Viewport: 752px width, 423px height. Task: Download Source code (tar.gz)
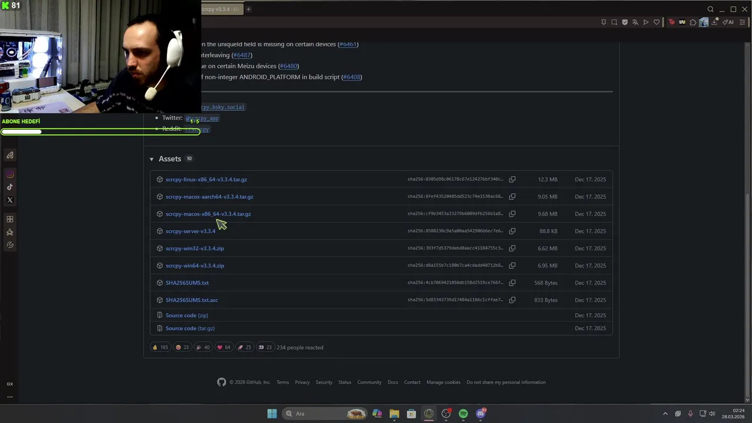[x=190, y=328]
